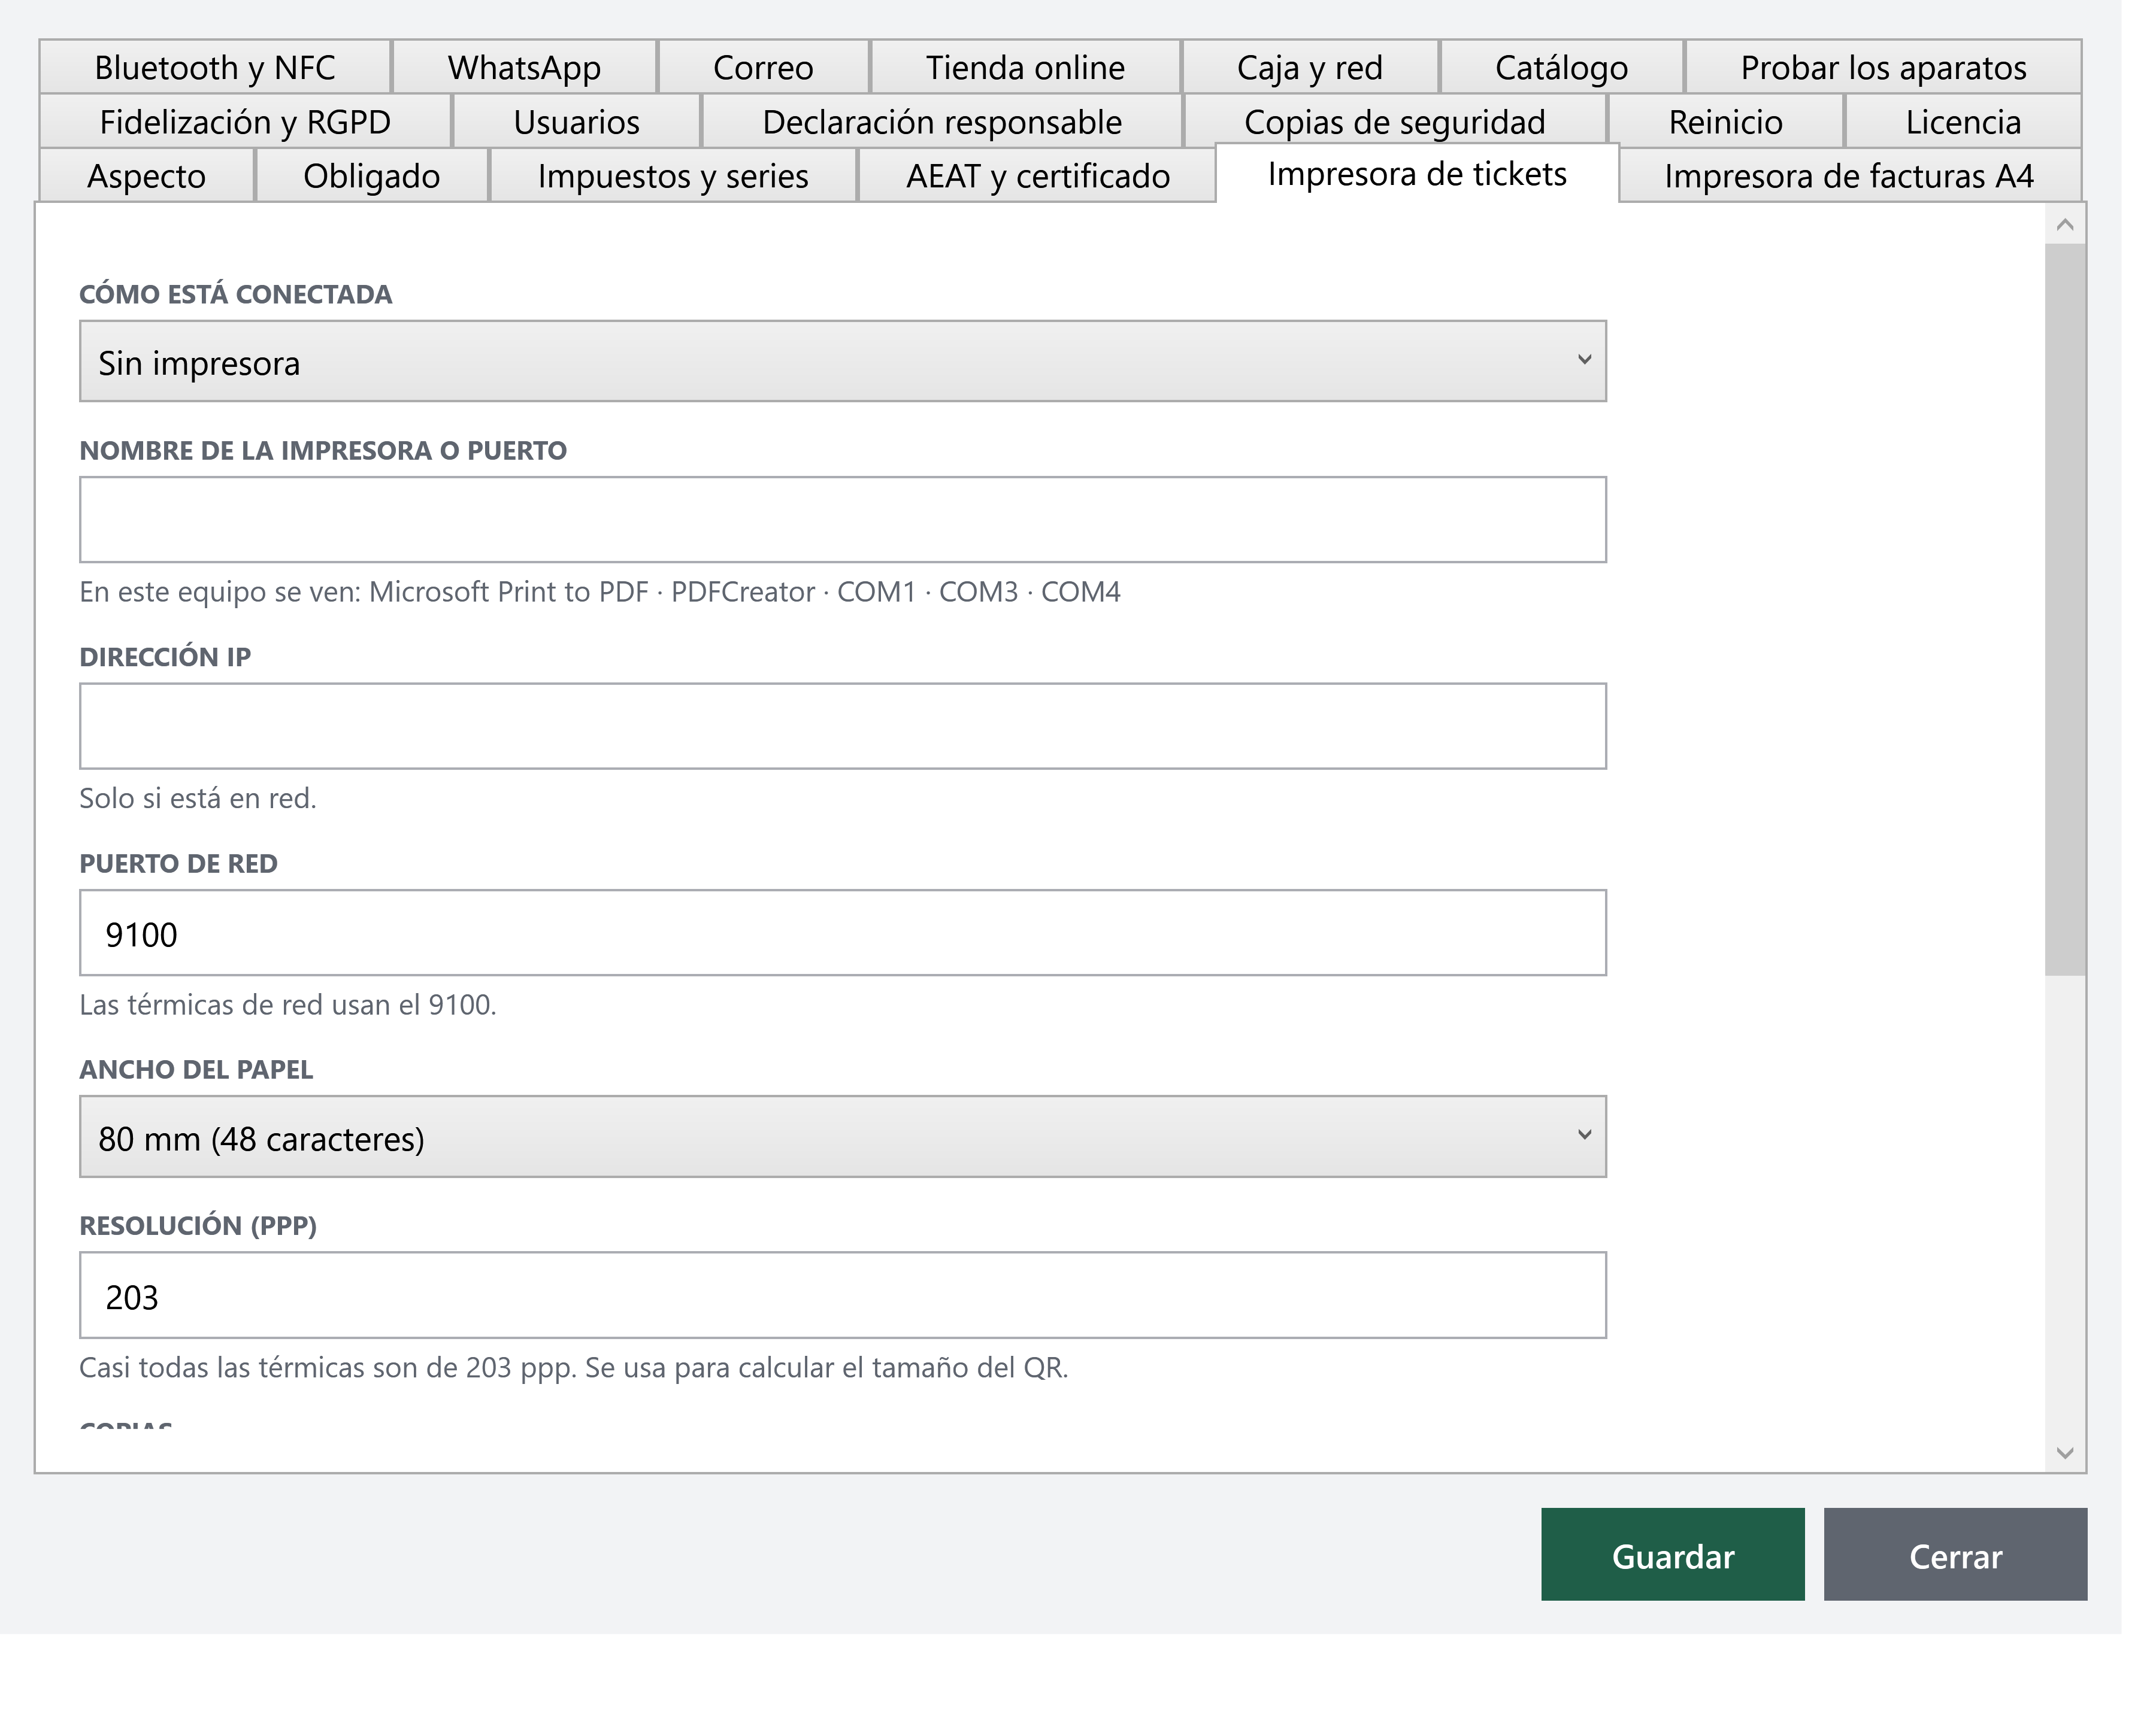The height and width of the screenshot is (1724, 2156).
Task: Switch to Bluetooth y NFC tab
Action: [x=215, y=68]
